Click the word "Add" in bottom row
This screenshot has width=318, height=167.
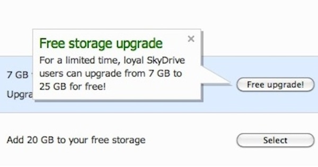point(15,140)
